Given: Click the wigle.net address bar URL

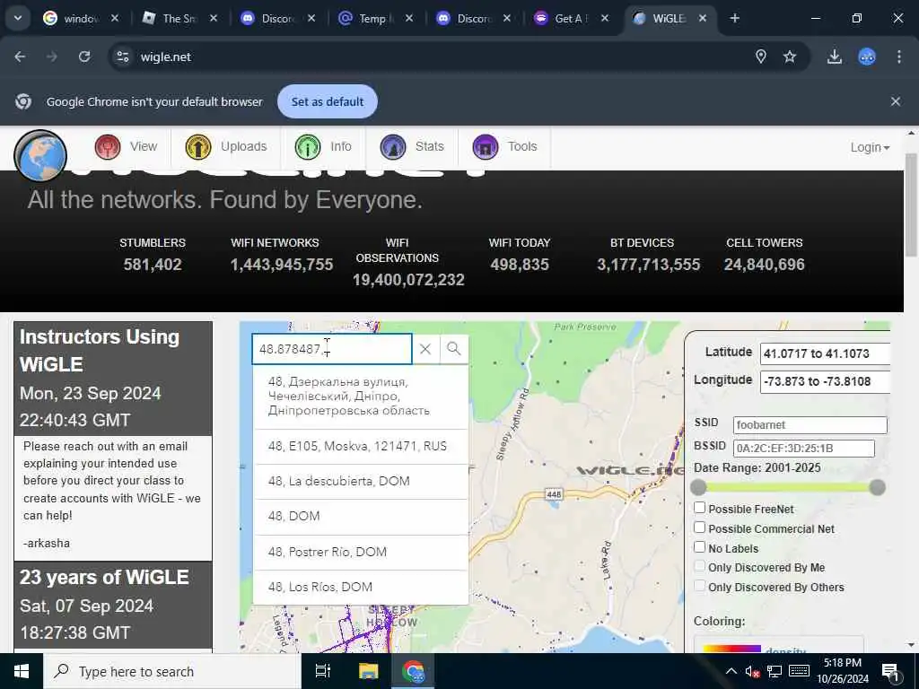Looking at the screenshot, I should coord(166,57).
